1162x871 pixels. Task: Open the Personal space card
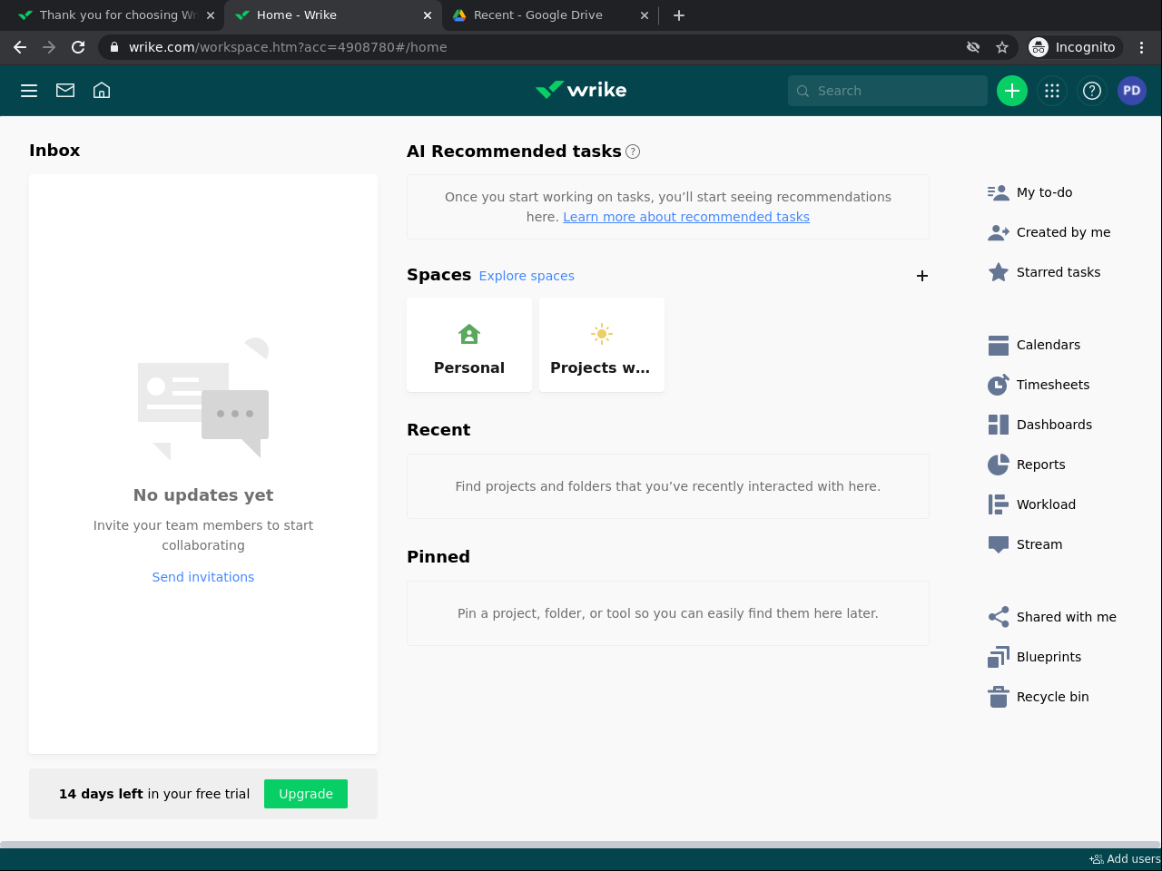click(x=469, y=345)
